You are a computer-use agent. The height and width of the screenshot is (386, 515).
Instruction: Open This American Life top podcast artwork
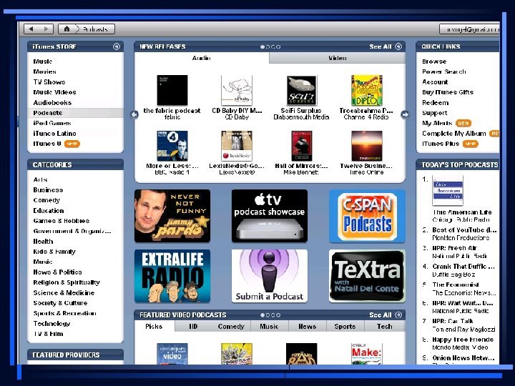click(448, 190)
